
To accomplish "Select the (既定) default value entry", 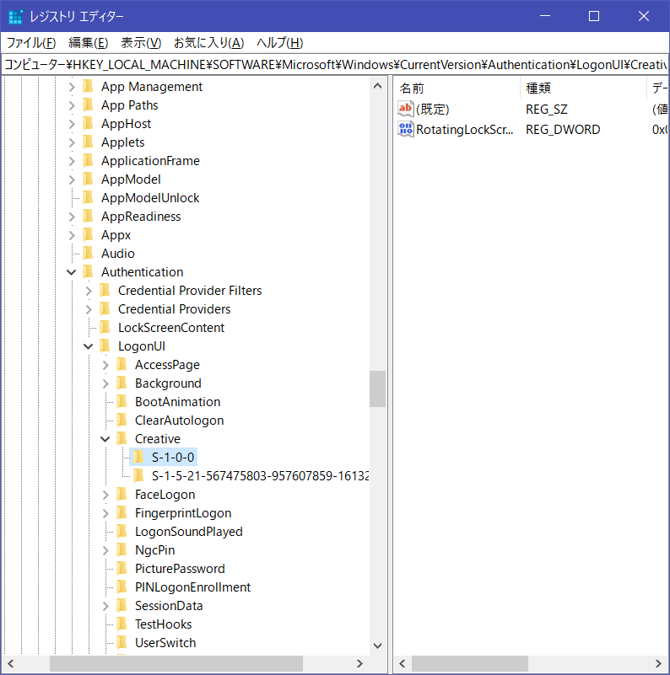I will pos(432,110).
